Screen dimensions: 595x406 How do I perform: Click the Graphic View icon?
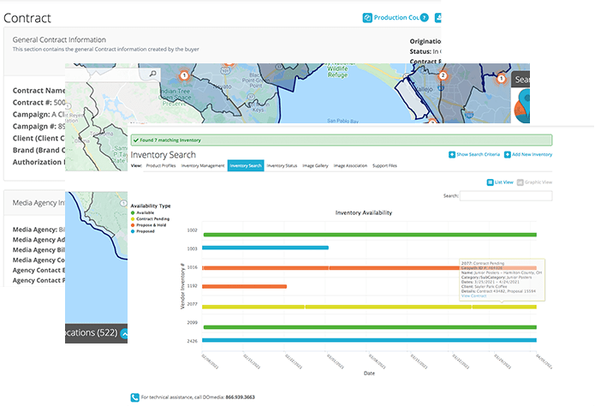click(x=520, y=182)
